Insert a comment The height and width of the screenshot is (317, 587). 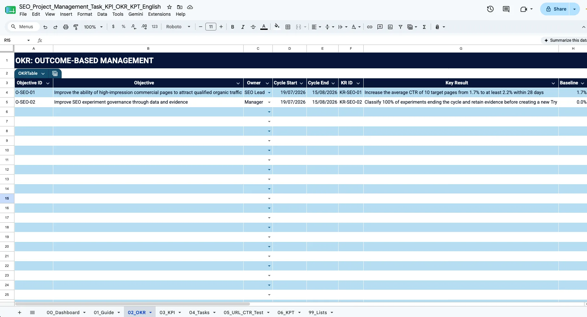click(380, 27)
